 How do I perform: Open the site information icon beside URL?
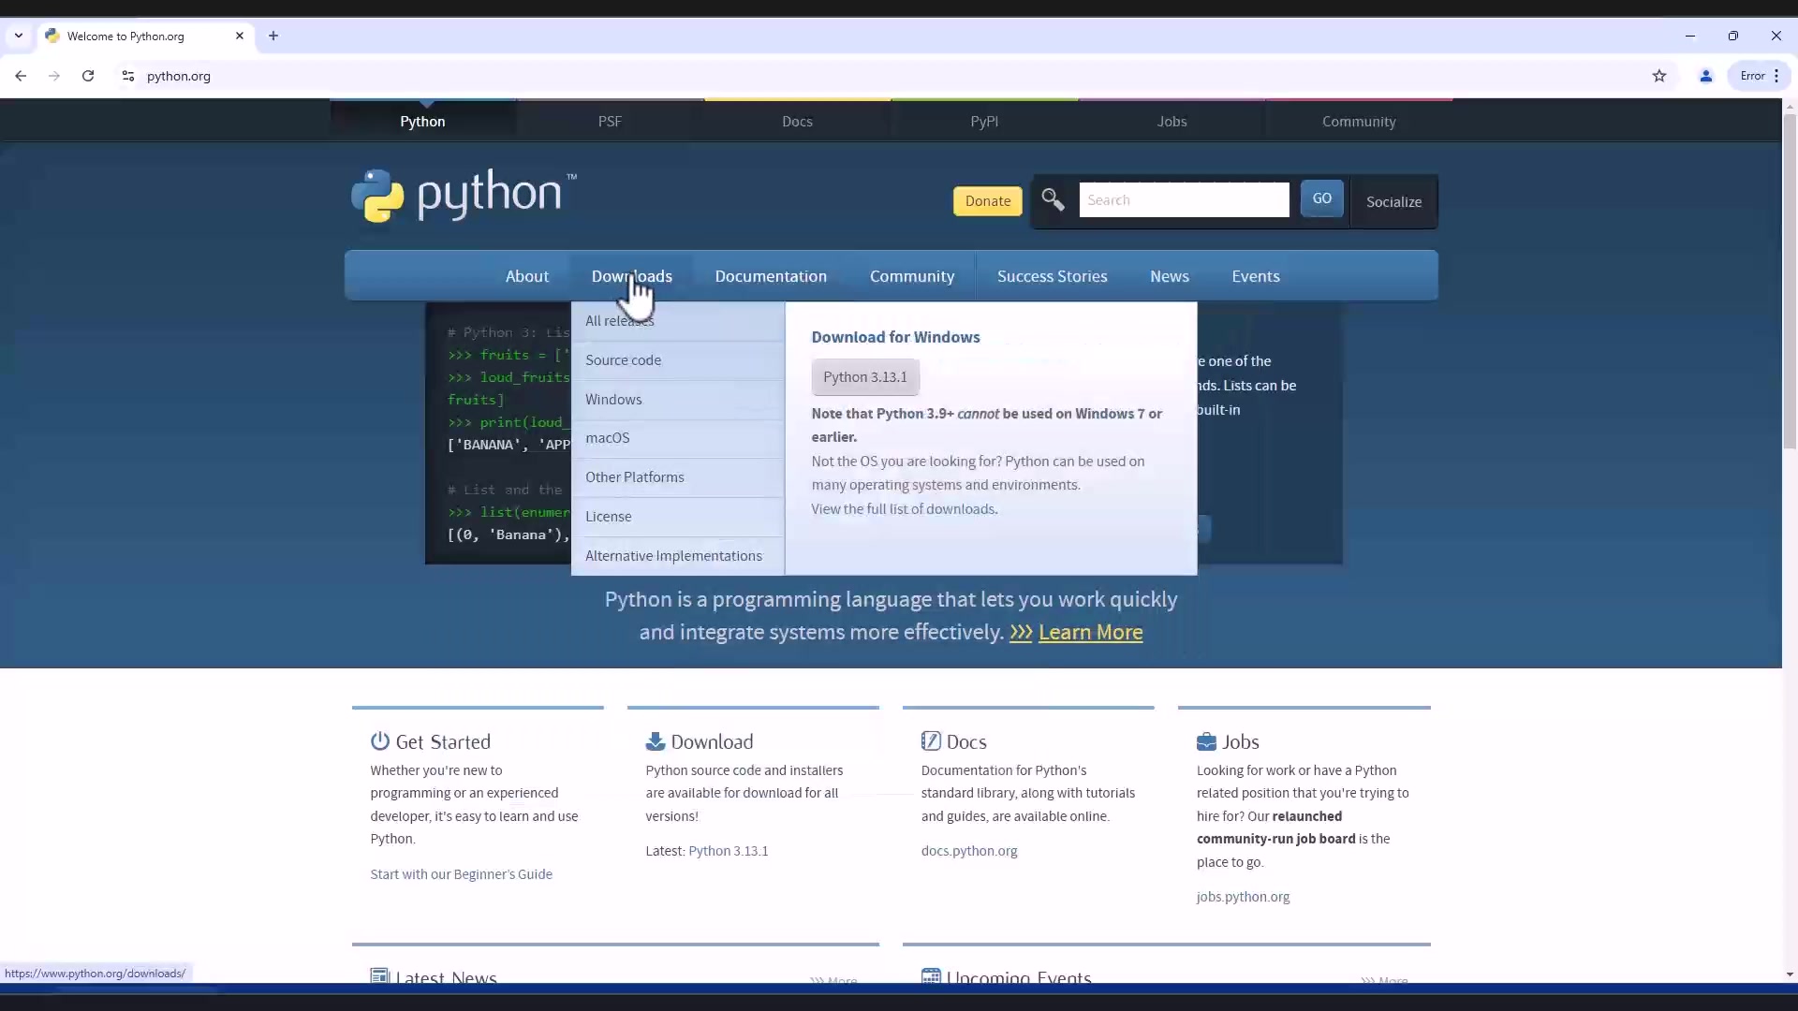coord(128,76)
